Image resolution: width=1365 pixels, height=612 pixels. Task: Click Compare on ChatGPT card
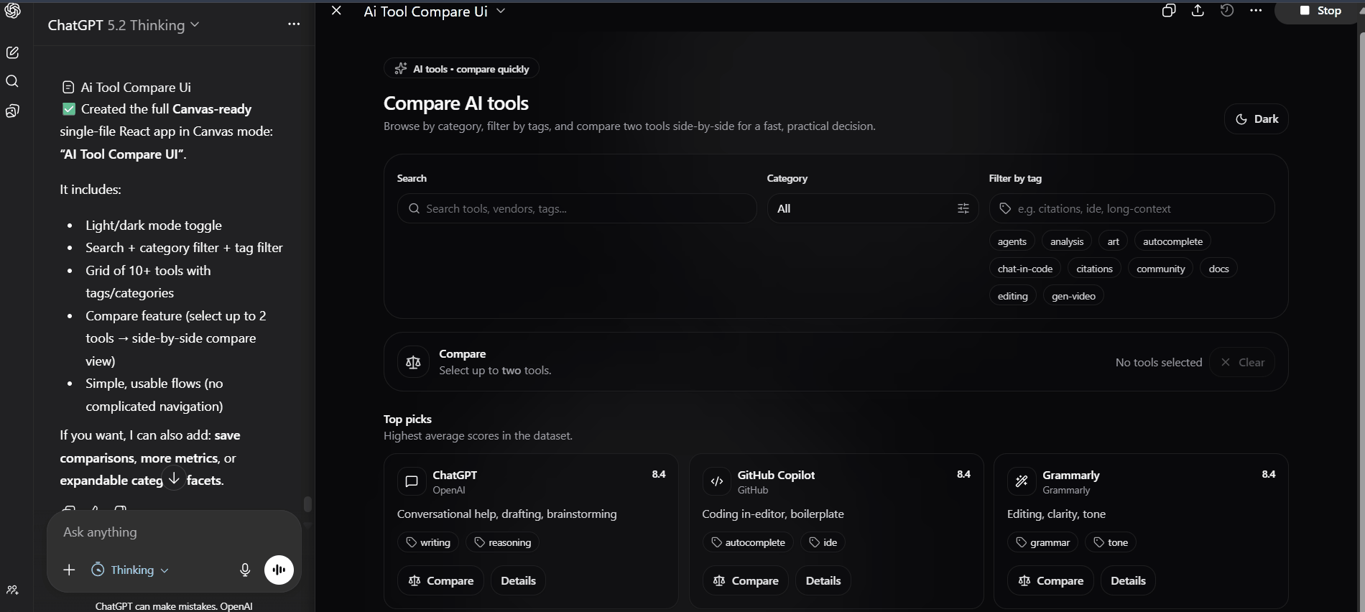point(440,580)
